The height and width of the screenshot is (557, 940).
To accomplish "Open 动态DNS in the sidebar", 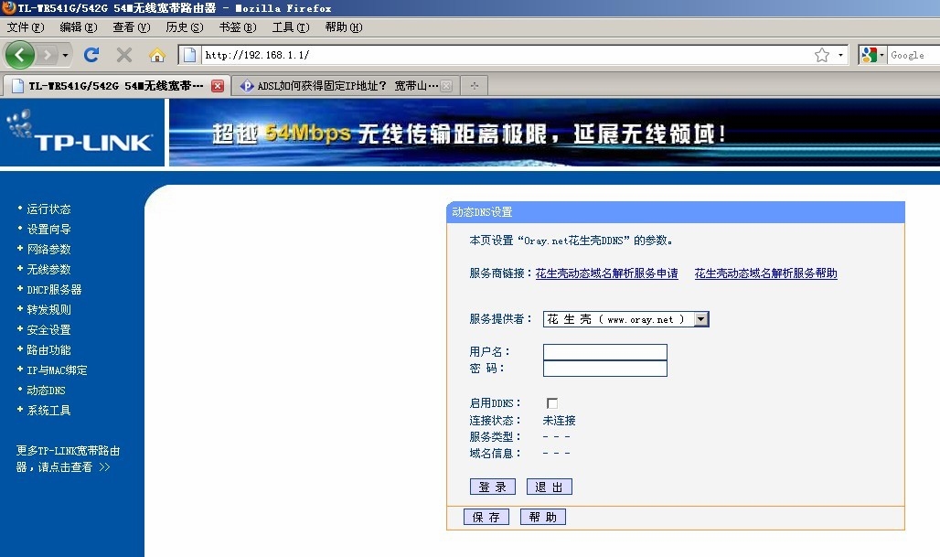I will pyautogui.click(x=46, y=391).
